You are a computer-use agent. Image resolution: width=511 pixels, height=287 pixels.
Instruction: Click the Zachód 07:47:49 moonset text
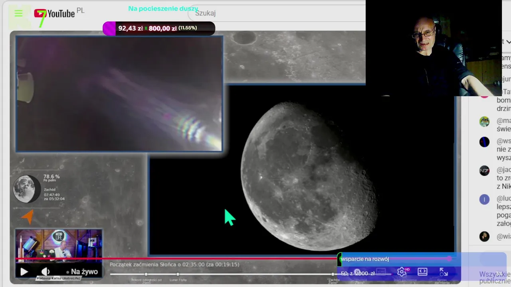[54, 194]
